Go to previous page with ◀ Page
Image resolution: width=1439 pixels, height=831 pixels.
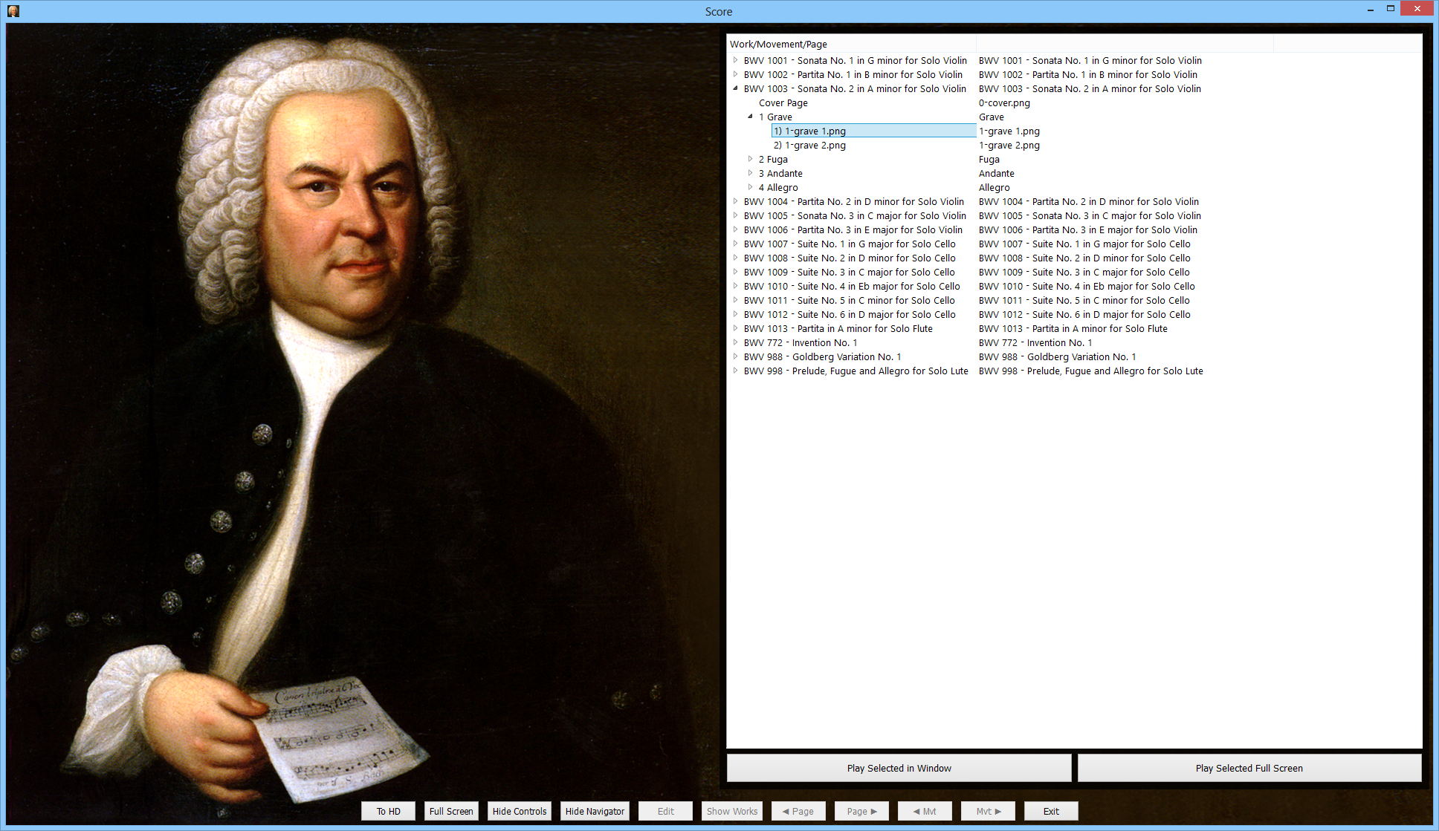coord(798,811)
